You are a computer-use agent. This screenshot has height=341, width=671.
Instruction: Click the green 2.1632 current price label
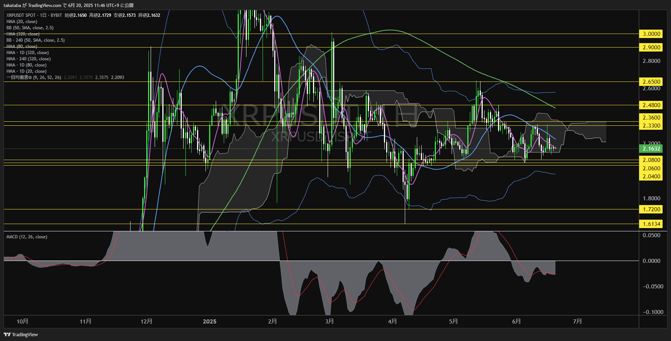[651, 149]
